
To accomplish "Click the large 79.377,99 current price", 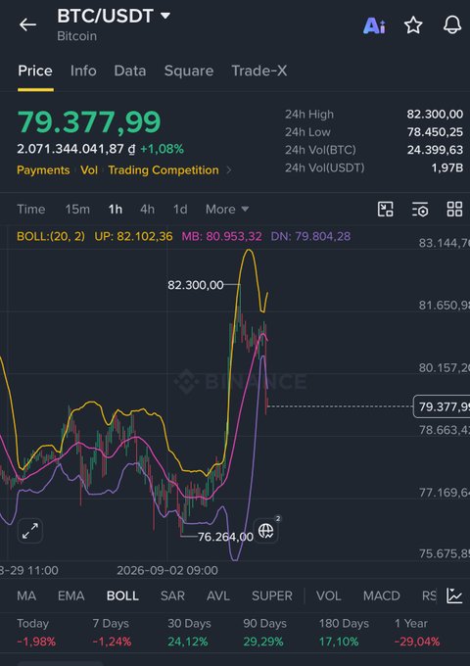I will pos(89,121).
